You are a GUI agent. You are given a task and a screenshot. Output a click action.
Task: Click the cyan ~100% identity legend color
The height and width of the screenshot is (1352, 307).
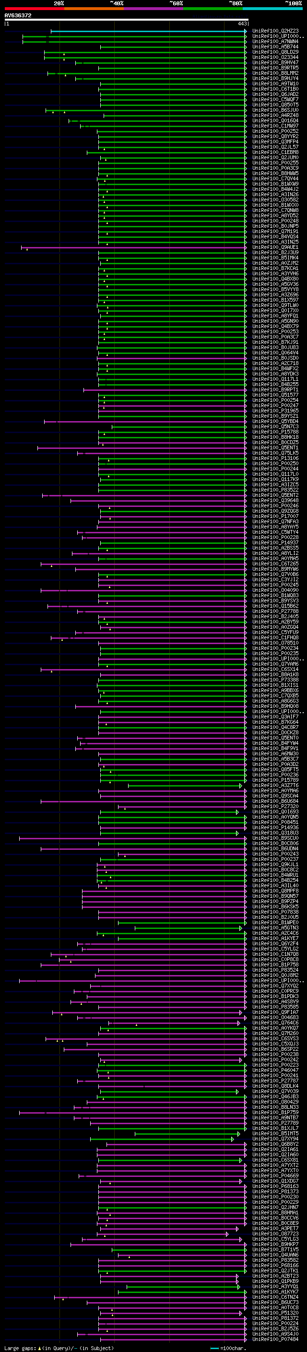[272, 9]
